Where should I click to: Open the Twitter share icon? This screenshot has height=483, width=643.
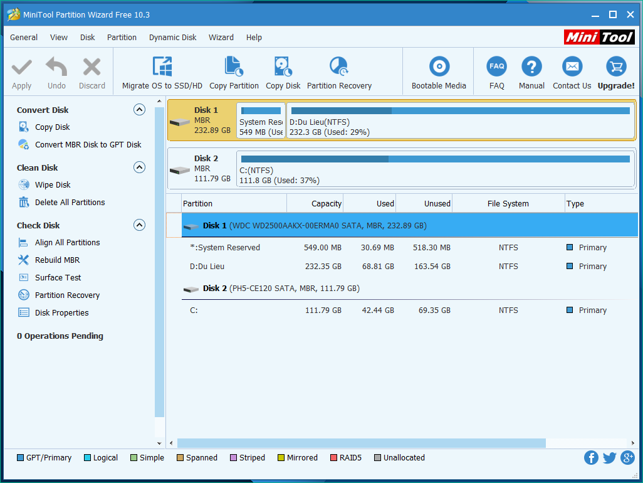click(x=609, y=457)
